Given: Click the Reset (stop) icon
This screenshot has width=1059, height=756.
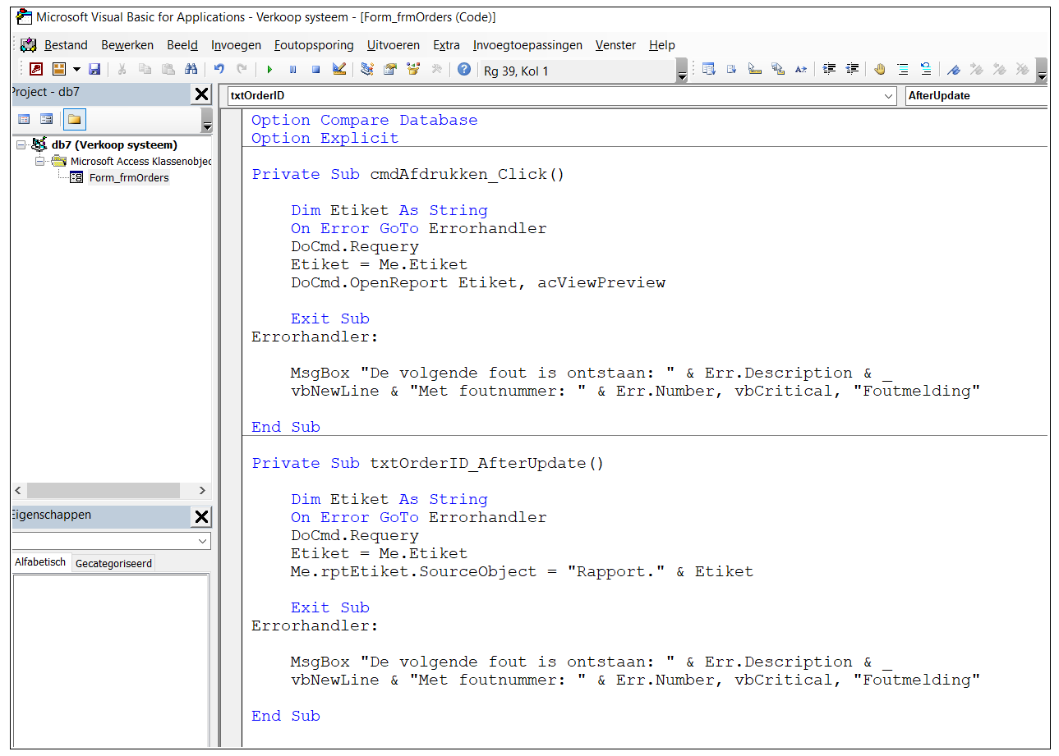Looking at the screenshot, I should pos(315,70).
